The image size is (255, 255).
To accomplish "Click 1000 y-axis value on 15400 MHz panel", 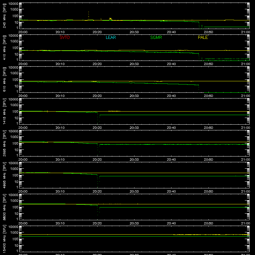I will coord(14,233).
